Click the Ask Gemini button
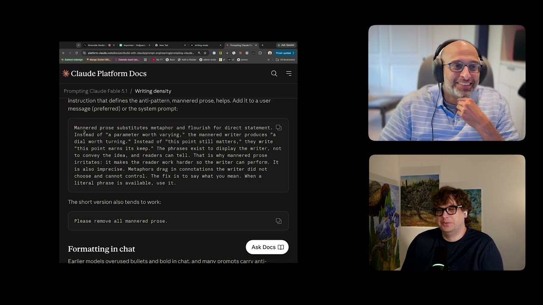 [285, 45]
